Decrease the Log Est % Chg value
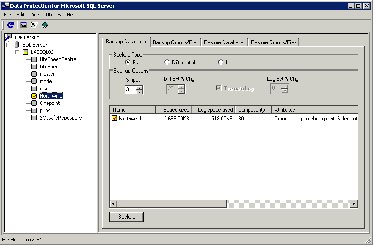 [285, 91]
